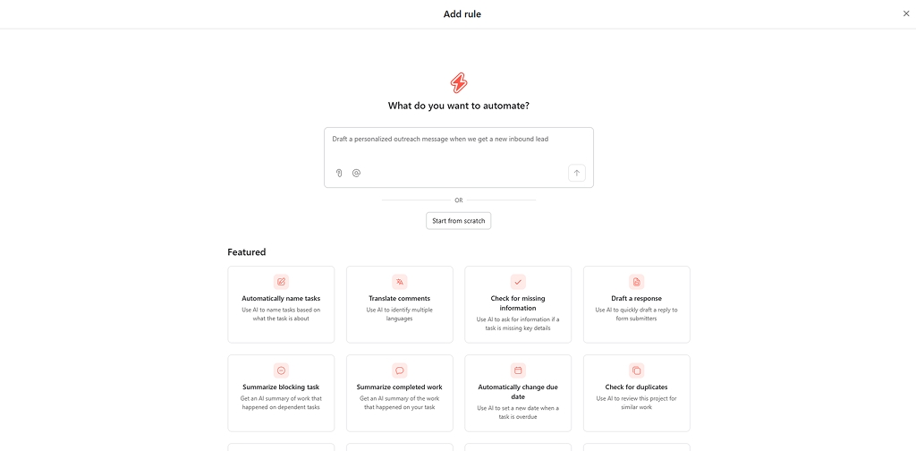
Task: Click the paperclip attachment icon
Action: coord(339,173)
